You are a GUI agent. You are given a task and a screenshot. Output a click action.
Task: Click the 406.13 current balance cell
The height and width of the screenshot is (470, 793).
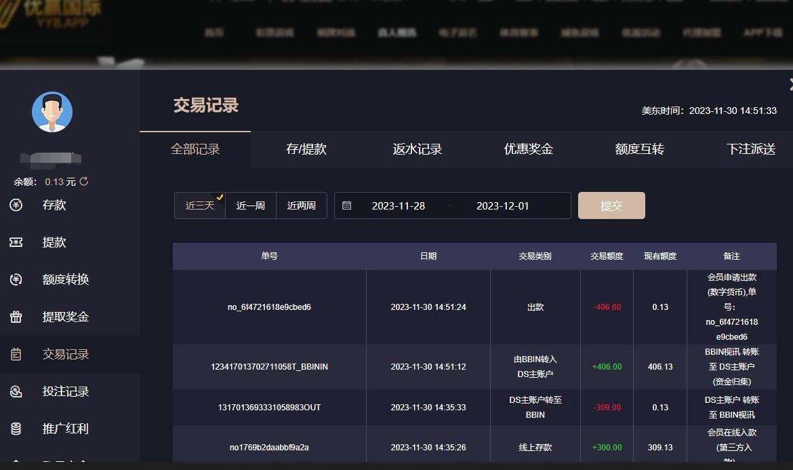[x=660, y=367]
